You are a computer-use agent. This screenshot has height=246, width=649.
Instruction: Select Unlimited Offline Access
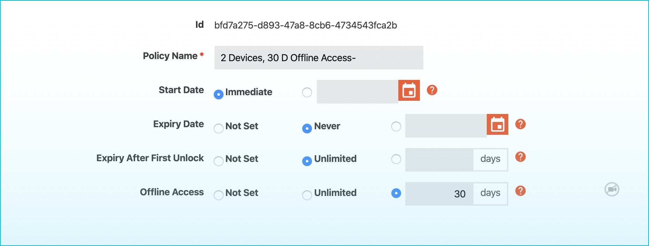tap(307, 195)
